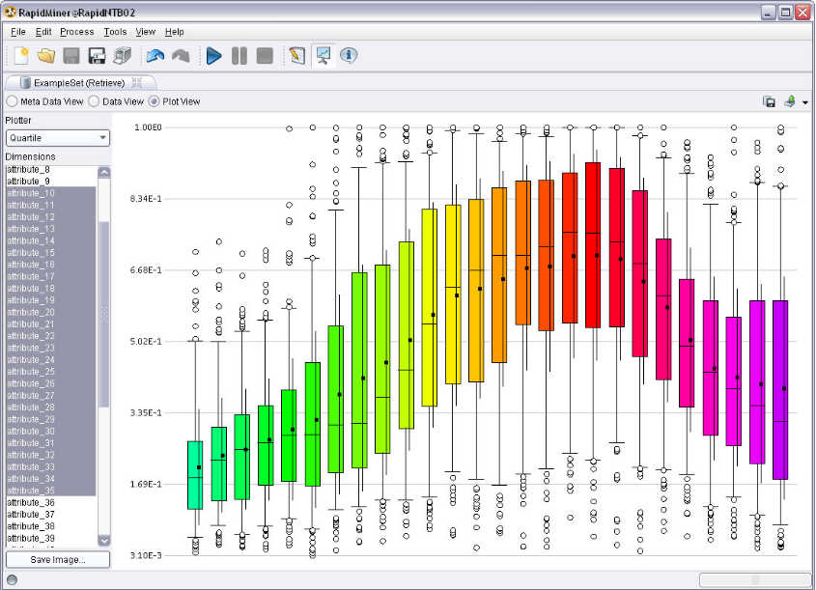Image resolution: width=816 pixels, height=590 pixels.
Task: Click the Dimensions list scrollbar down arrow
Action: [x=104, y=540]
